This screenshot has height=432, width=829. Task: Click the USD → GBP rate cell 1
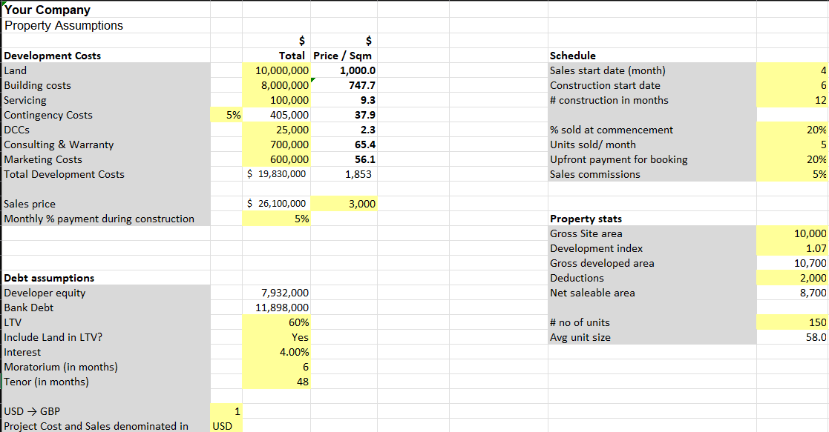(226, 411)
